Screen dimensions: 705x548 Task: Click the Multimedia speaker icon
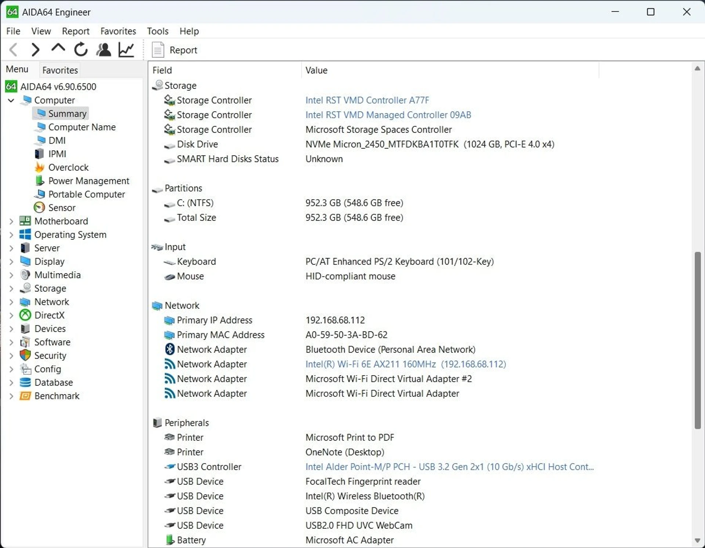25,275
